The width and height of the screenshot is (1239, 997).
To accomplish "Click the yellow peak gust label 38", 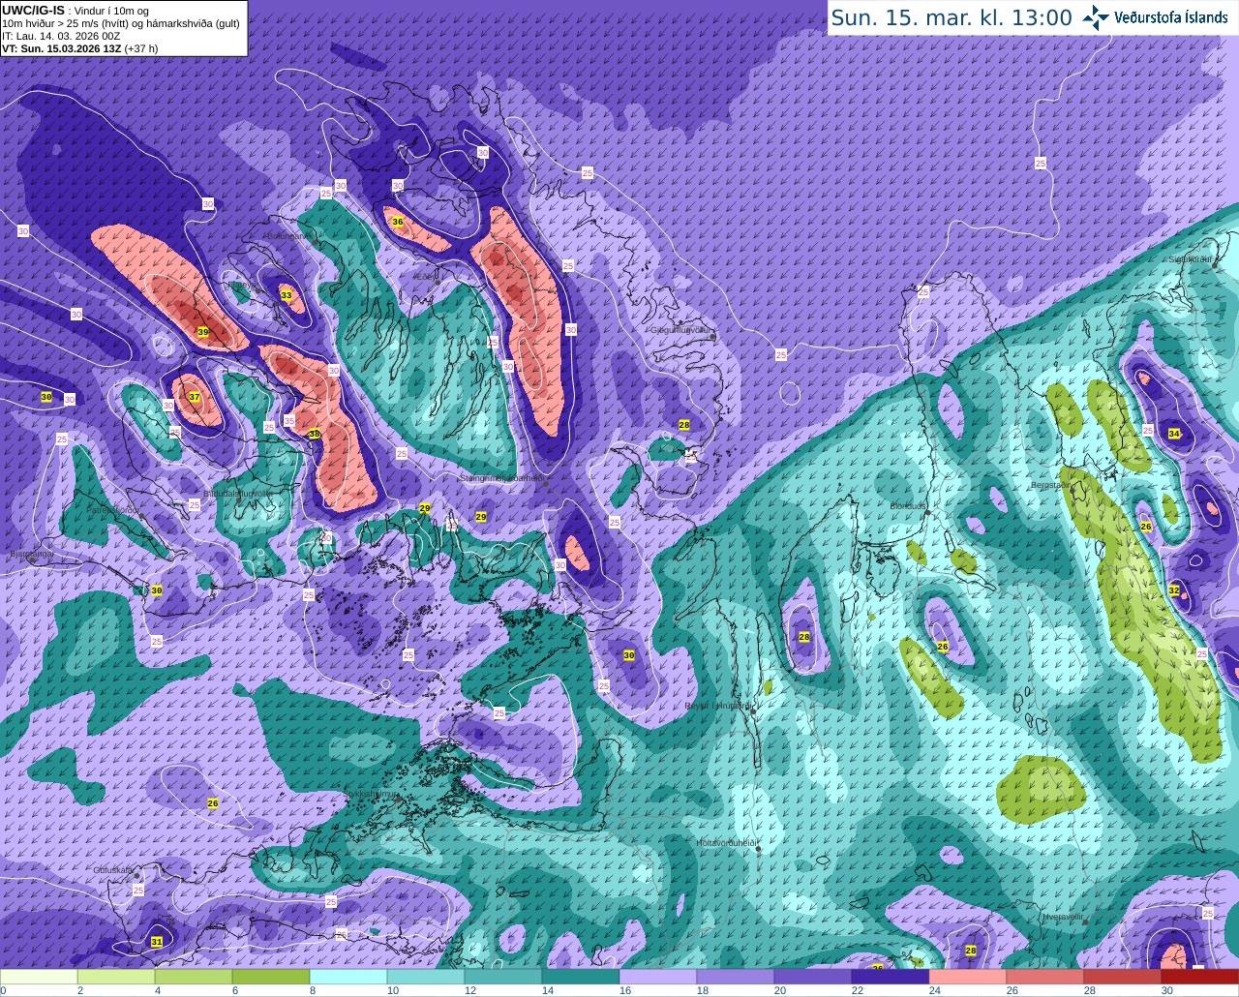I will pos(314,434).
